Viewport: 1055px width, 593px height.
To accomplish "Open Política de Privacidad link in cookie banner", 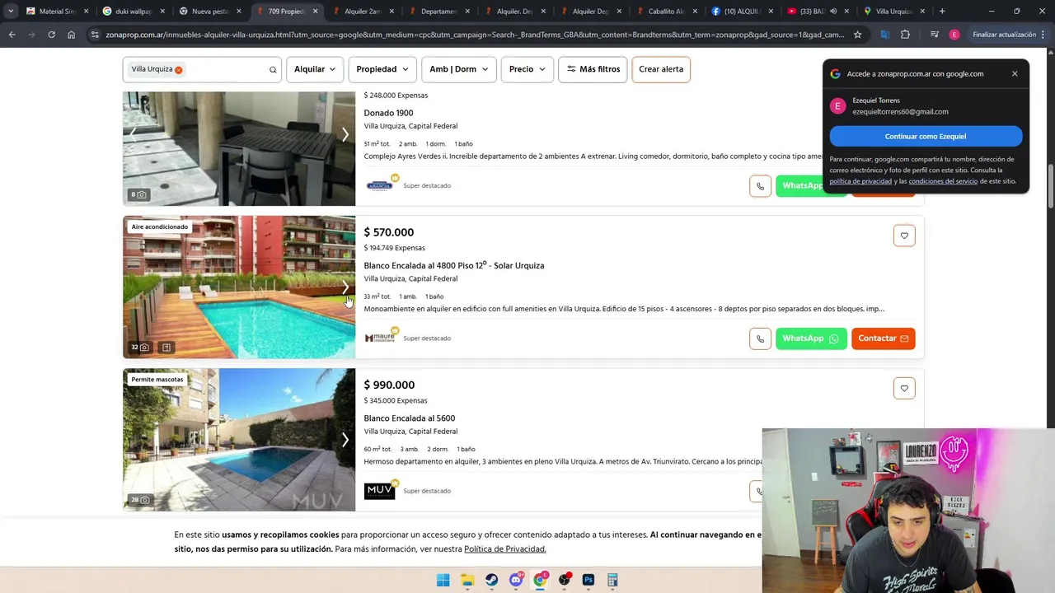I will pos(504,549).
